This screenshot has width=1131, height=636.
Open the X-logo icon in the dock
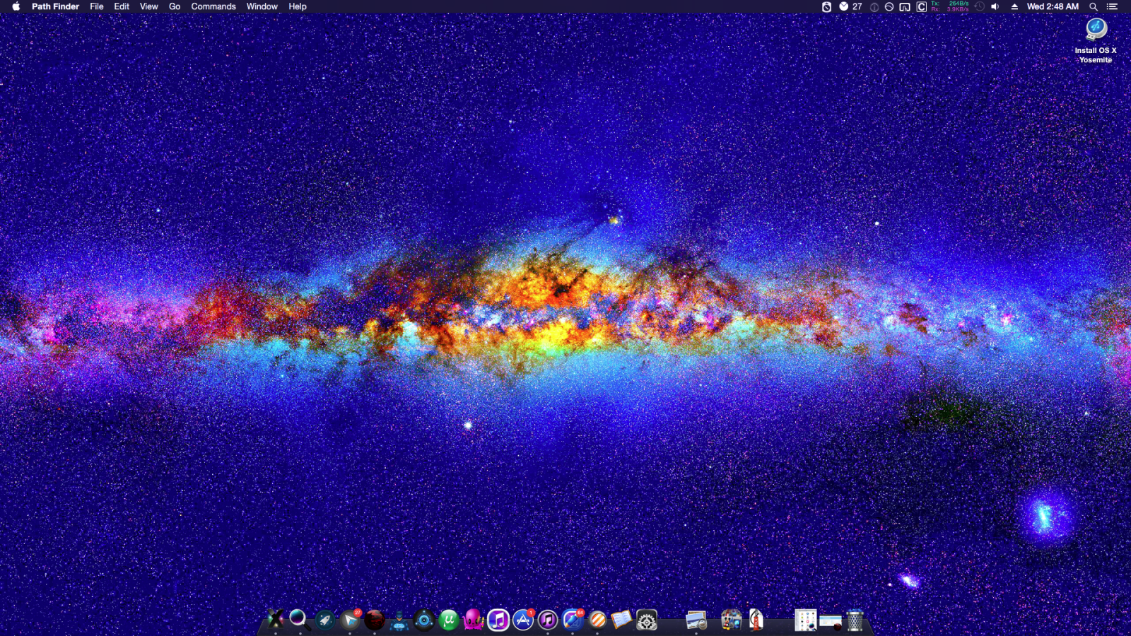point(276,620)
